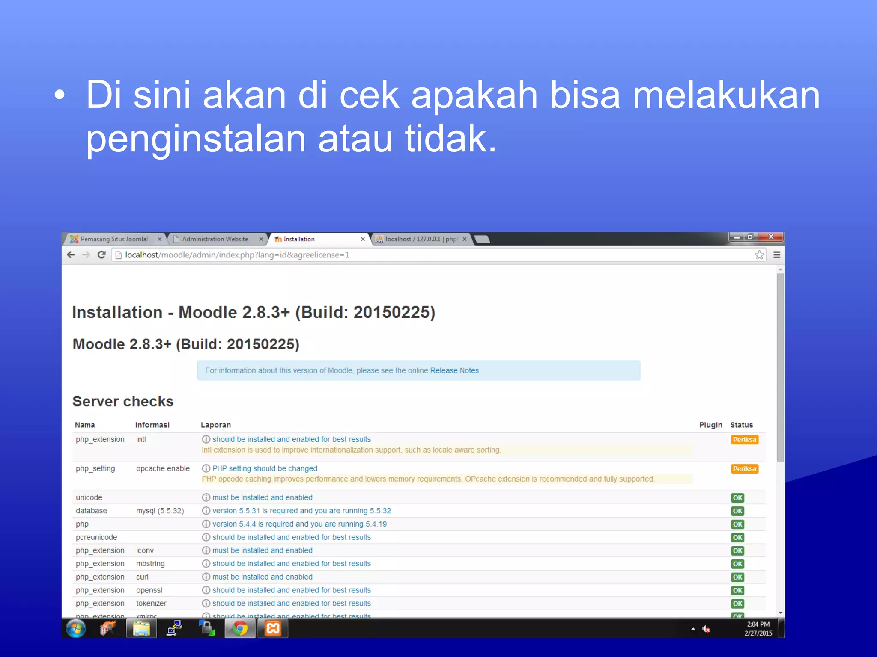Close the localhost phpMyAdmin tab

pyautogui.click(x=464, y=239)
